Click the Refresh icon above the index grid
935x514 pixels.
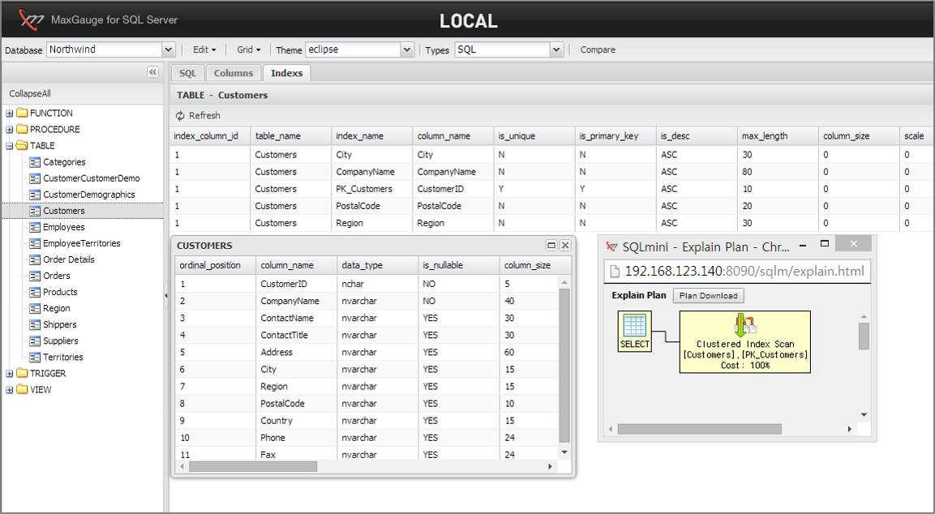click(180, 116)
